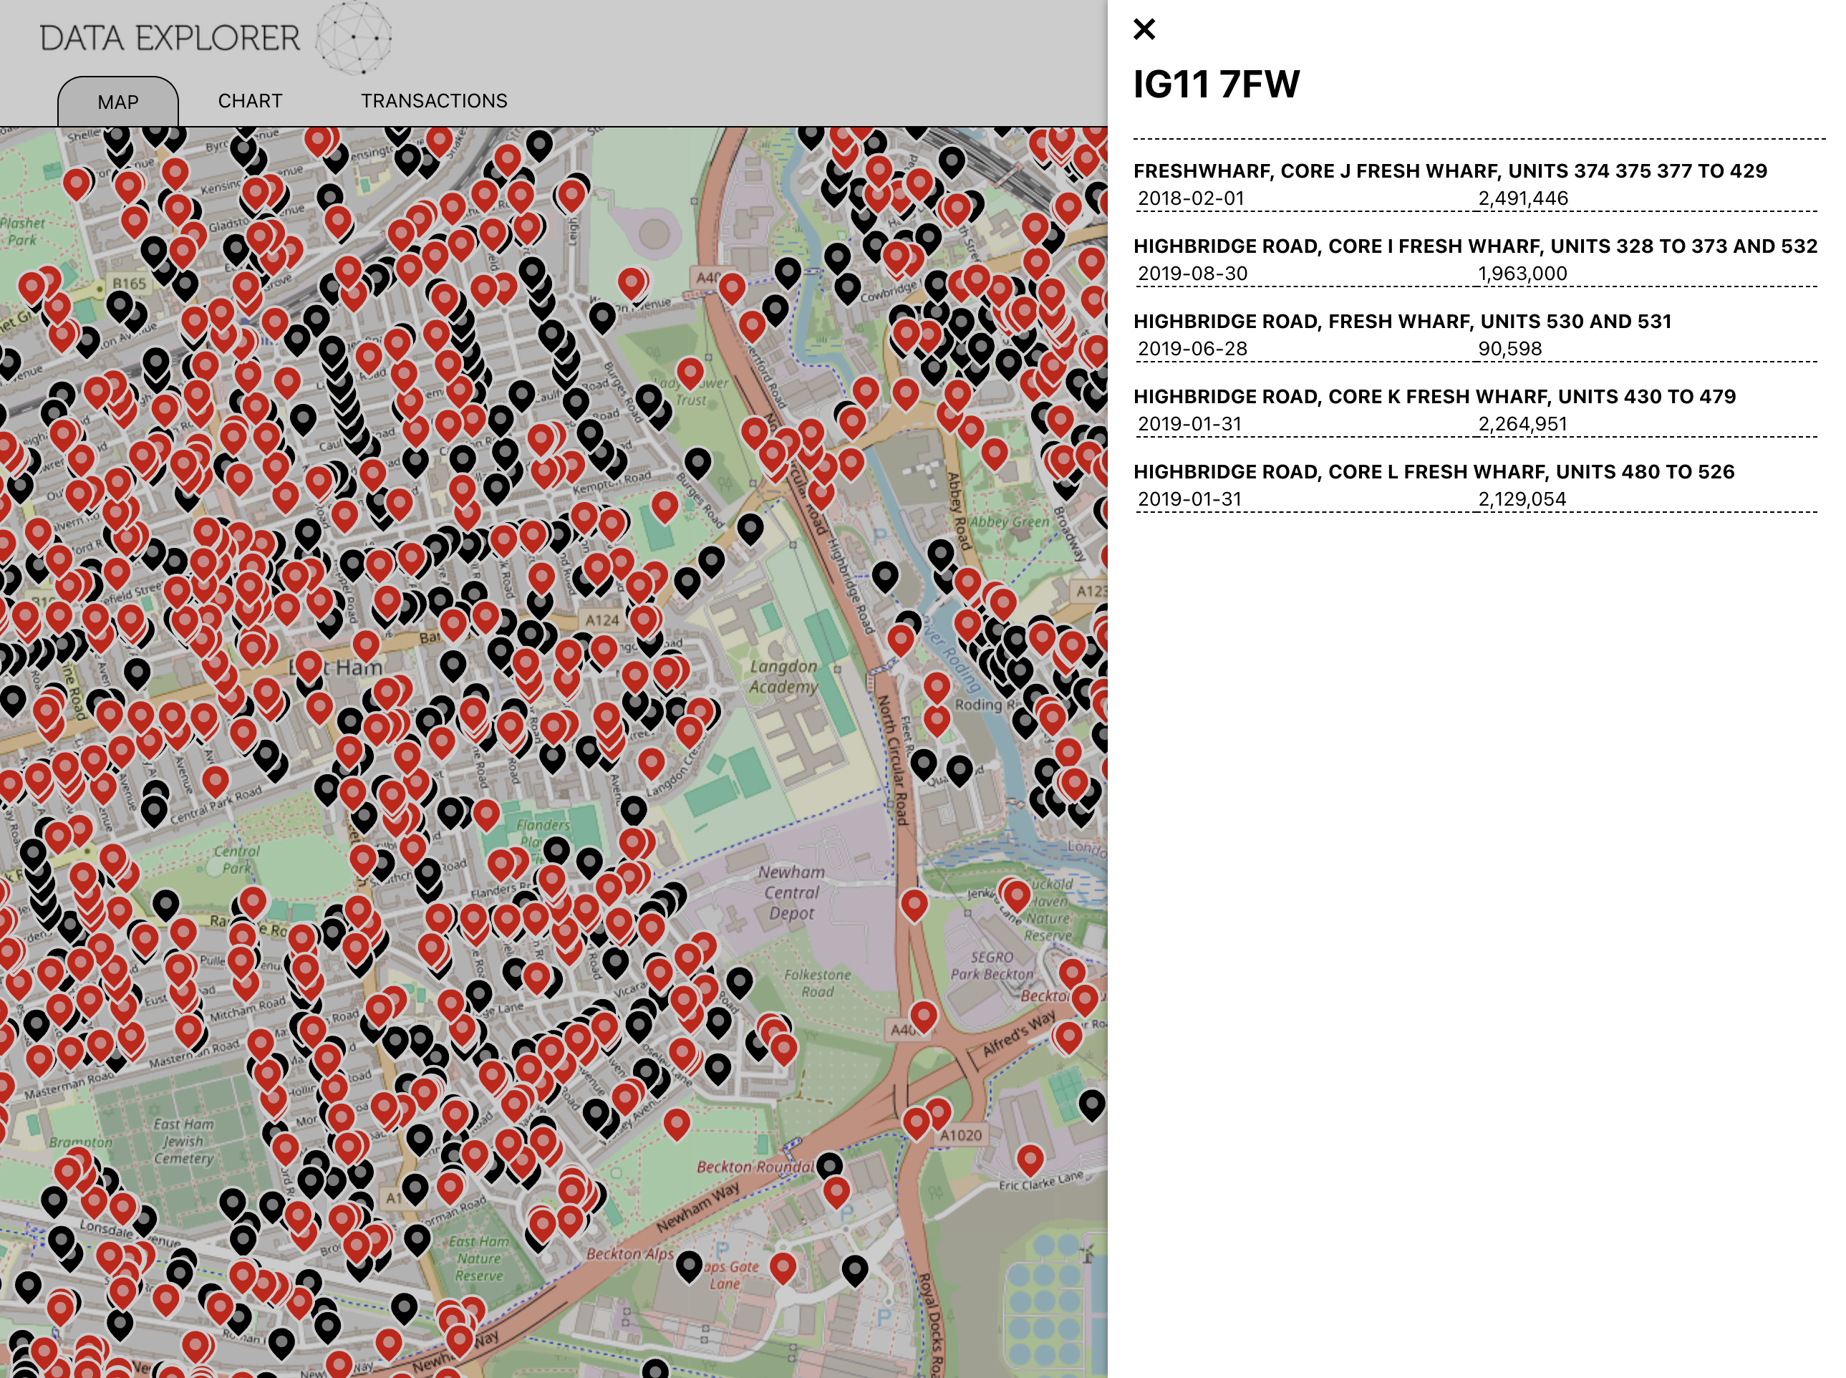Select Core I Fresh Wharf units 328 entry
The width and height of the screenshot is (1846, 1378).
coord(1474,246)
